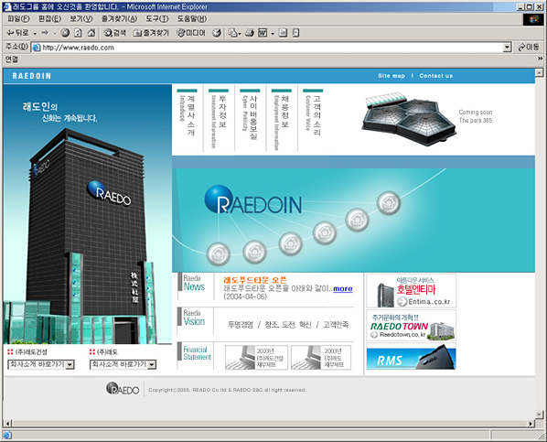Viewport: 547px width, 442px height.
Task: Open the Search (검색) toolbar button
Action: (115, 33)
